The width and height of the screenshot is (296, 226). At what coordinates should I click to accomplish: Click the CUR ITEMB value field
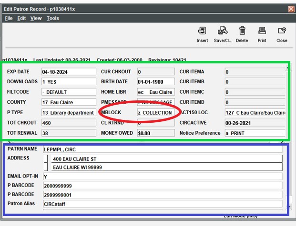click(x=255, y=82)
